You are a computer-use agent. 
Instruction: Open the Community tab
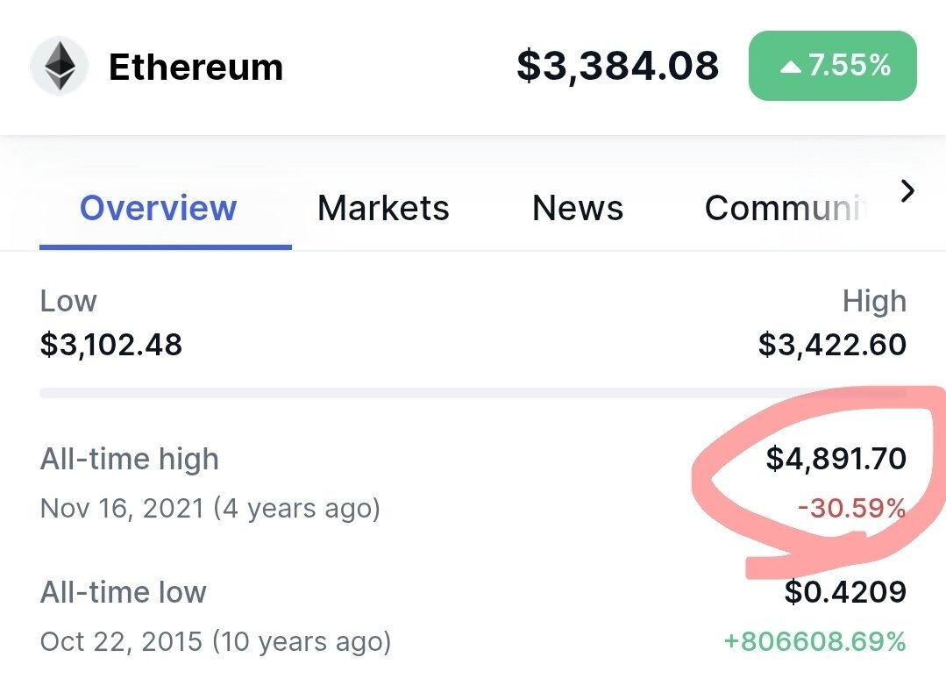[x=786, y=208]
